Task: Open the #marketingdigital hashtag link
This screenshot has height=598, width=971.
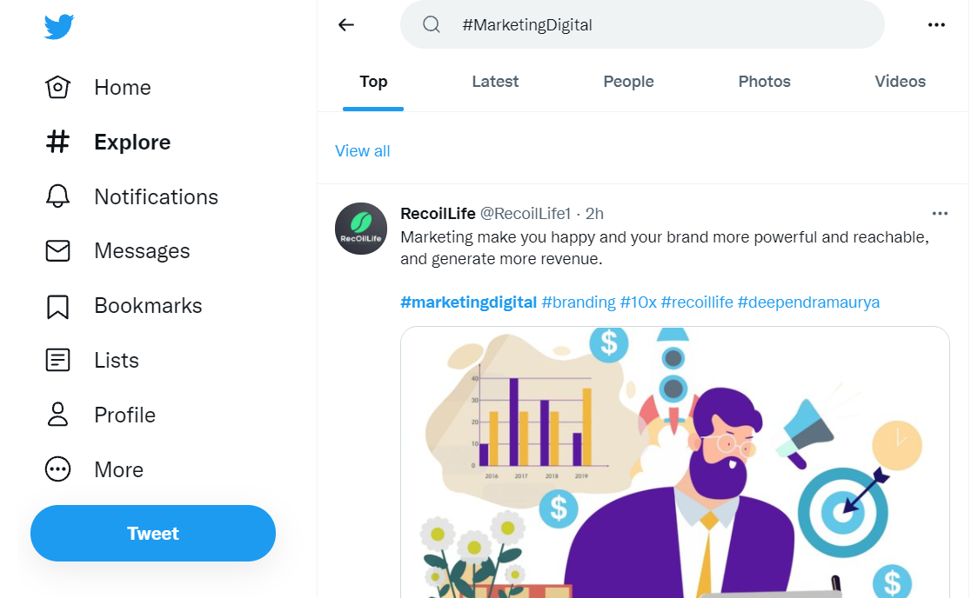Action: (468, 302)
